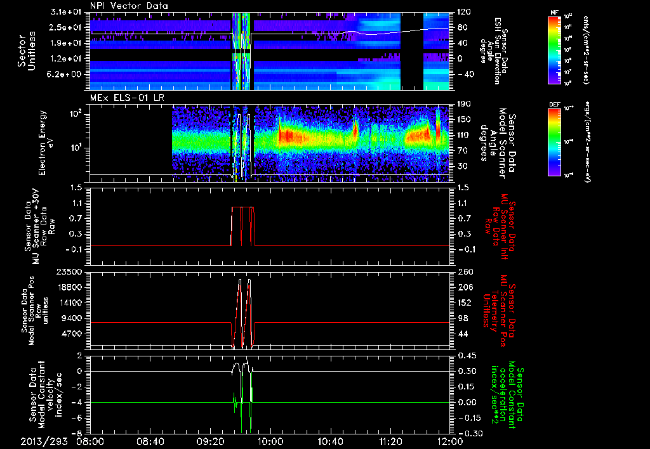Click the '10:00' time tick label
The height and width of the screenshot is (449, 650).
tap(270, 441)
